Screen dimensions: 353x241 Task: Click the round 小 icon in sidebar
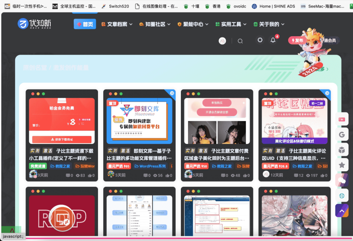[342, 196]
